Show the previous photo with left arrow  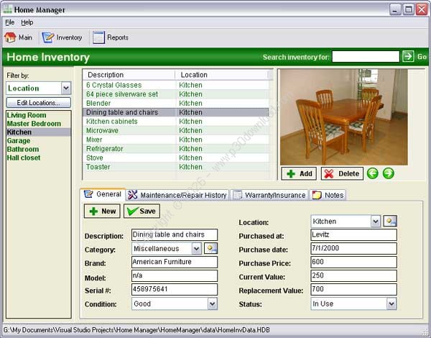pos(373,173)
